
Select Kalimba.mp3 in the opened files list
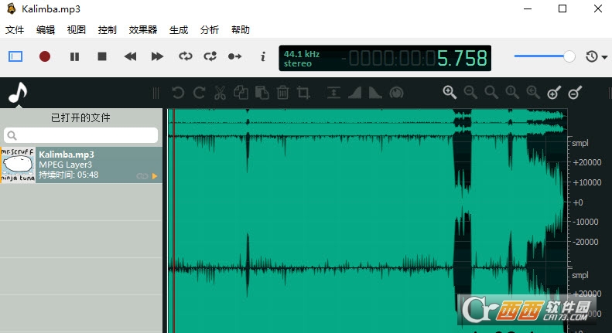[x=81, y=165]
